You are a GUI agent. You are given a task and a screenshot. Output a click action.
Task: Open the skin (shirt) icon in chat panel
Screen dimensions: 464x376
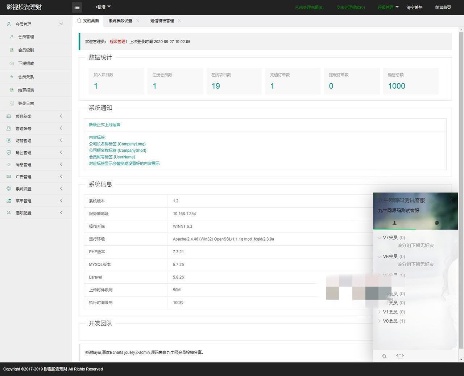[x=400, y=356]
